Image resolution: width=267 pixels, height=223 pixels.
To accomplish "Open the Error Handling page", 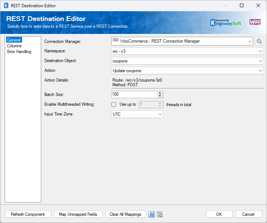I will 19,52.
